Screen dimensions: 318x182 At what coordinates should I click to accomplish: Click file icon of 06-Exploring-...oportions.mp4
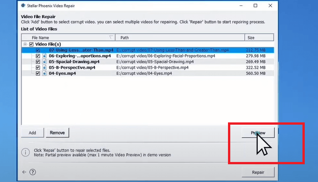44,56
